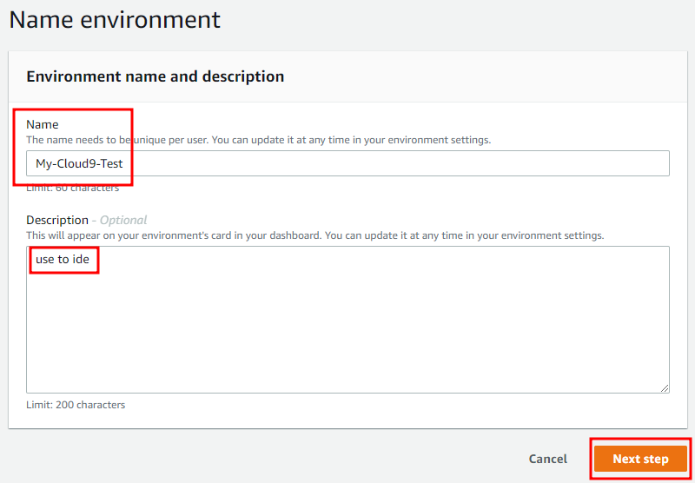Viewport: 695px width, 483px height.
Task: Click into the Description text area
Action: pos(347,320)
